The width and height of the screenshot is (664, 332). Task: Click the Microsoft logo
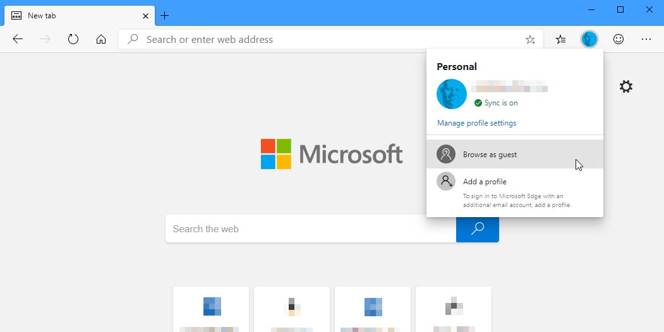(x=332, y=154)
